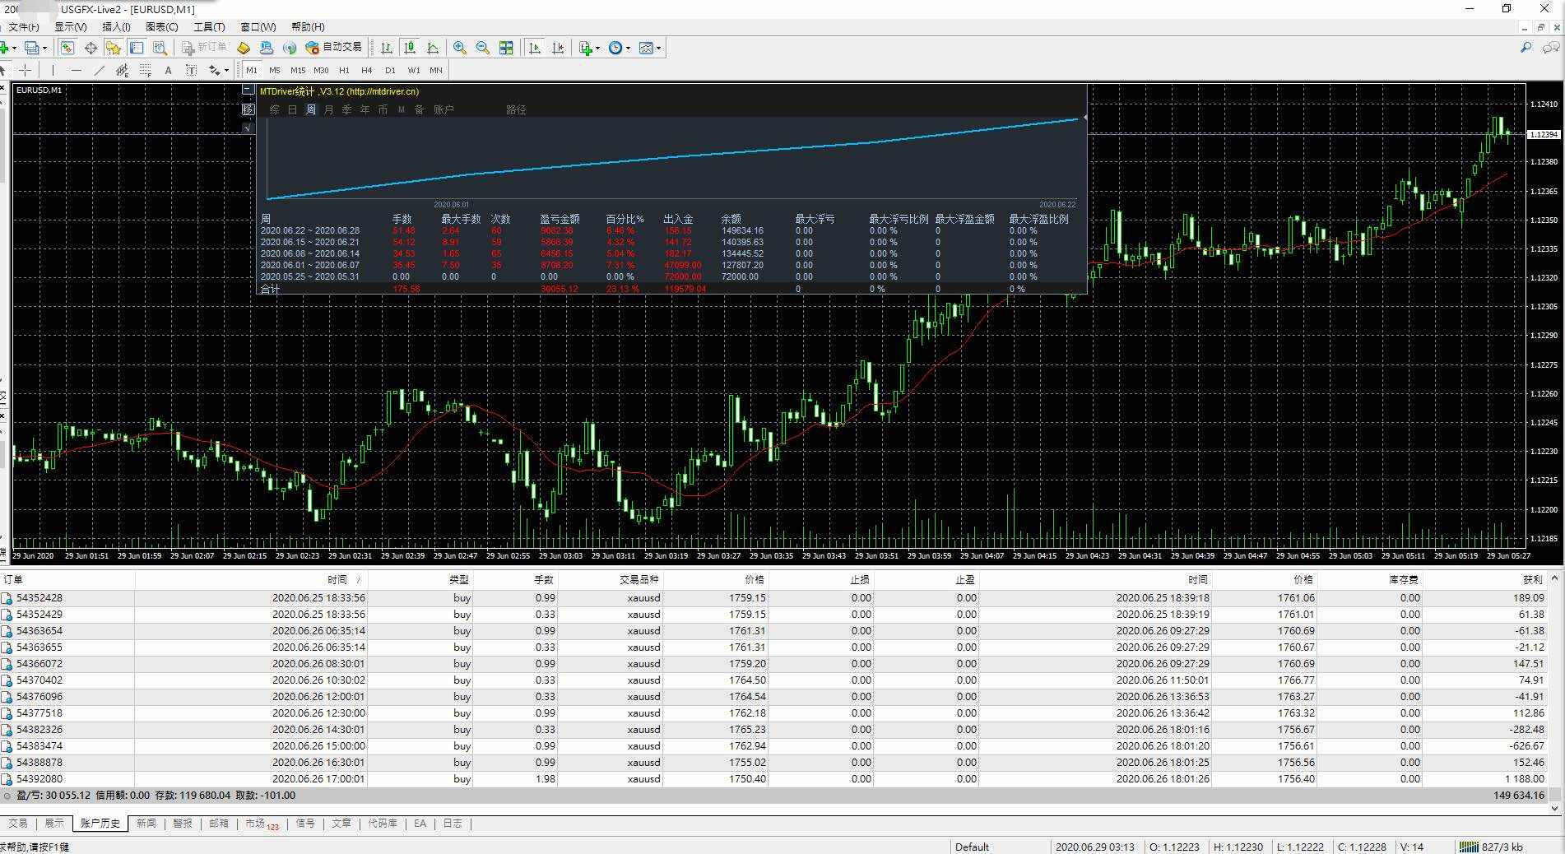Toggle candlestick chart display mode
The image size is (1565, 854).
pyautogui.click(x=410, y=48)
